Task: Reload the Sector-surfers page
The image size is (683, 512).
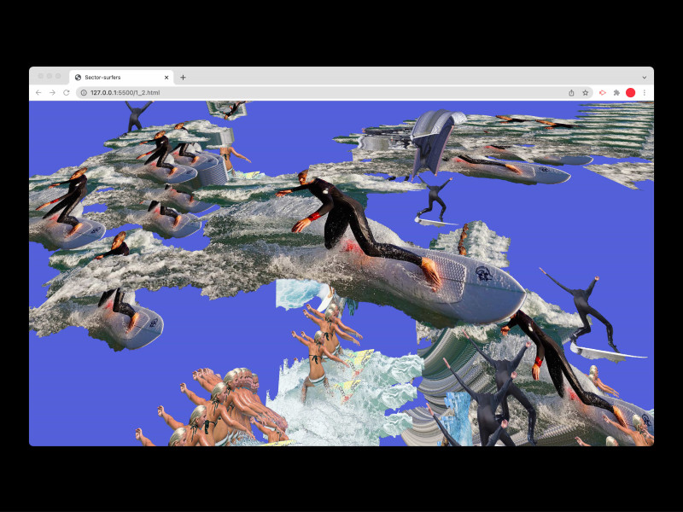Action: [67, 92]
